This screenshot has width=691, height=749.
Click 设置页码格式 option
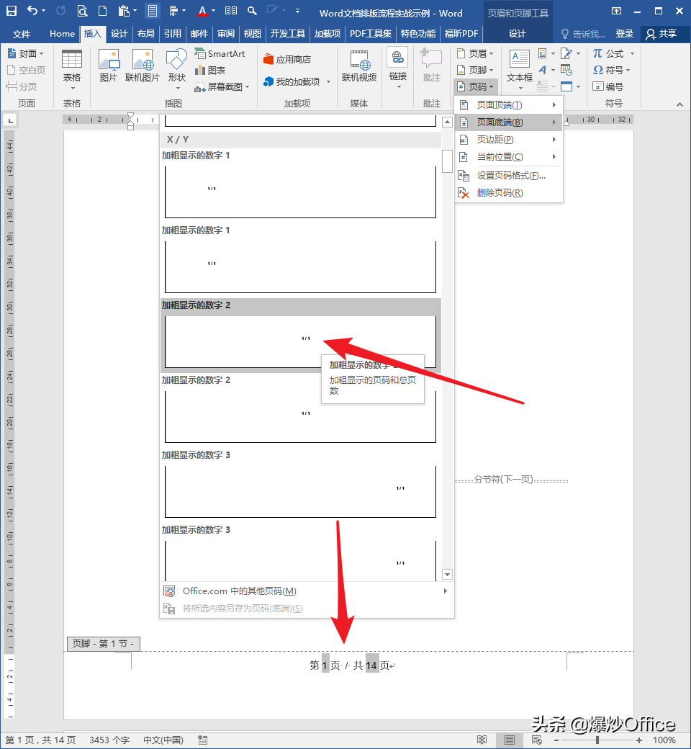tap(511, 175)
